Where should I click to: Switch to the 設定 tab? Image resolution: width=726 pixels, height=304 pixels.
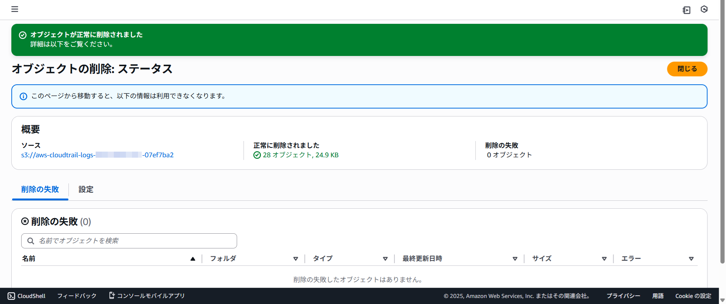(x=86, y=189)
